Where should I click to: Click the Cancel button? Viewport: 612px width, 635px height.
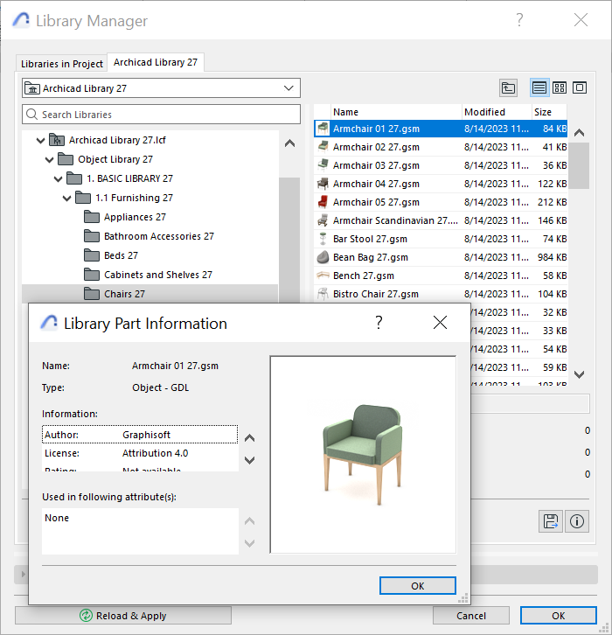coord(470,616)
